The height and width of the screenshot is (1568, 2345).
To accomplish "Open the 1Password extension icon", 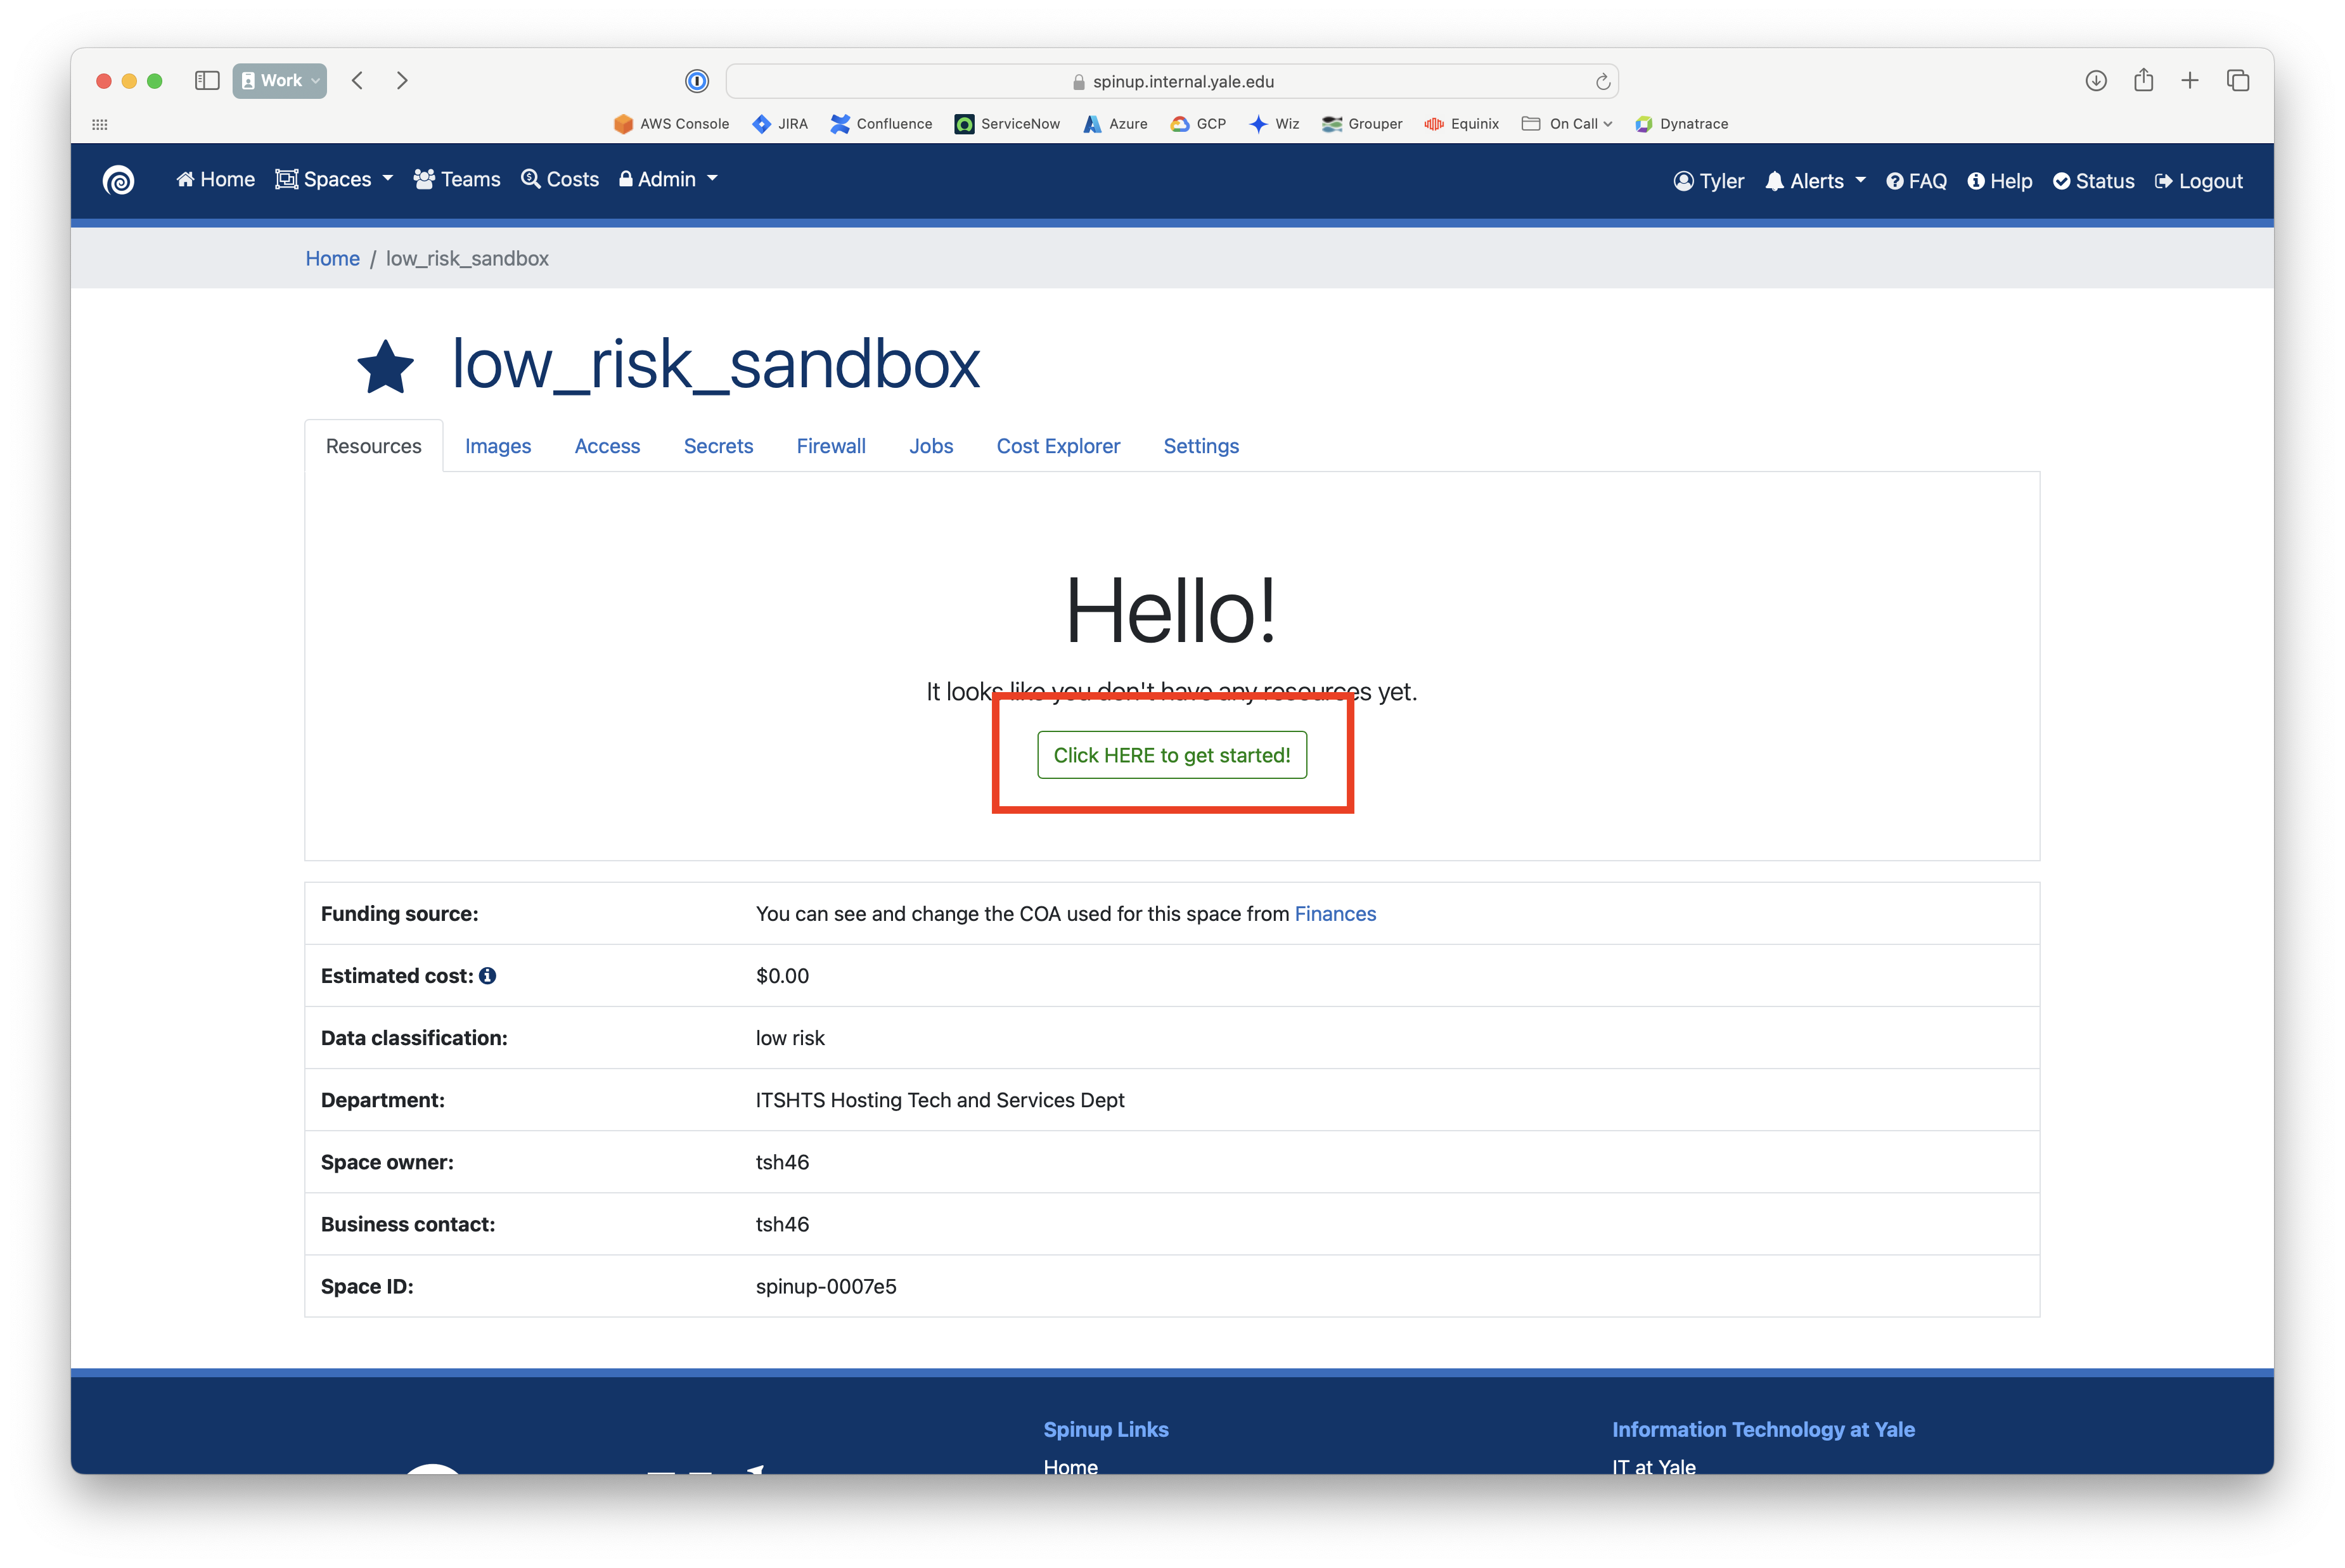I will pos(697,81).
